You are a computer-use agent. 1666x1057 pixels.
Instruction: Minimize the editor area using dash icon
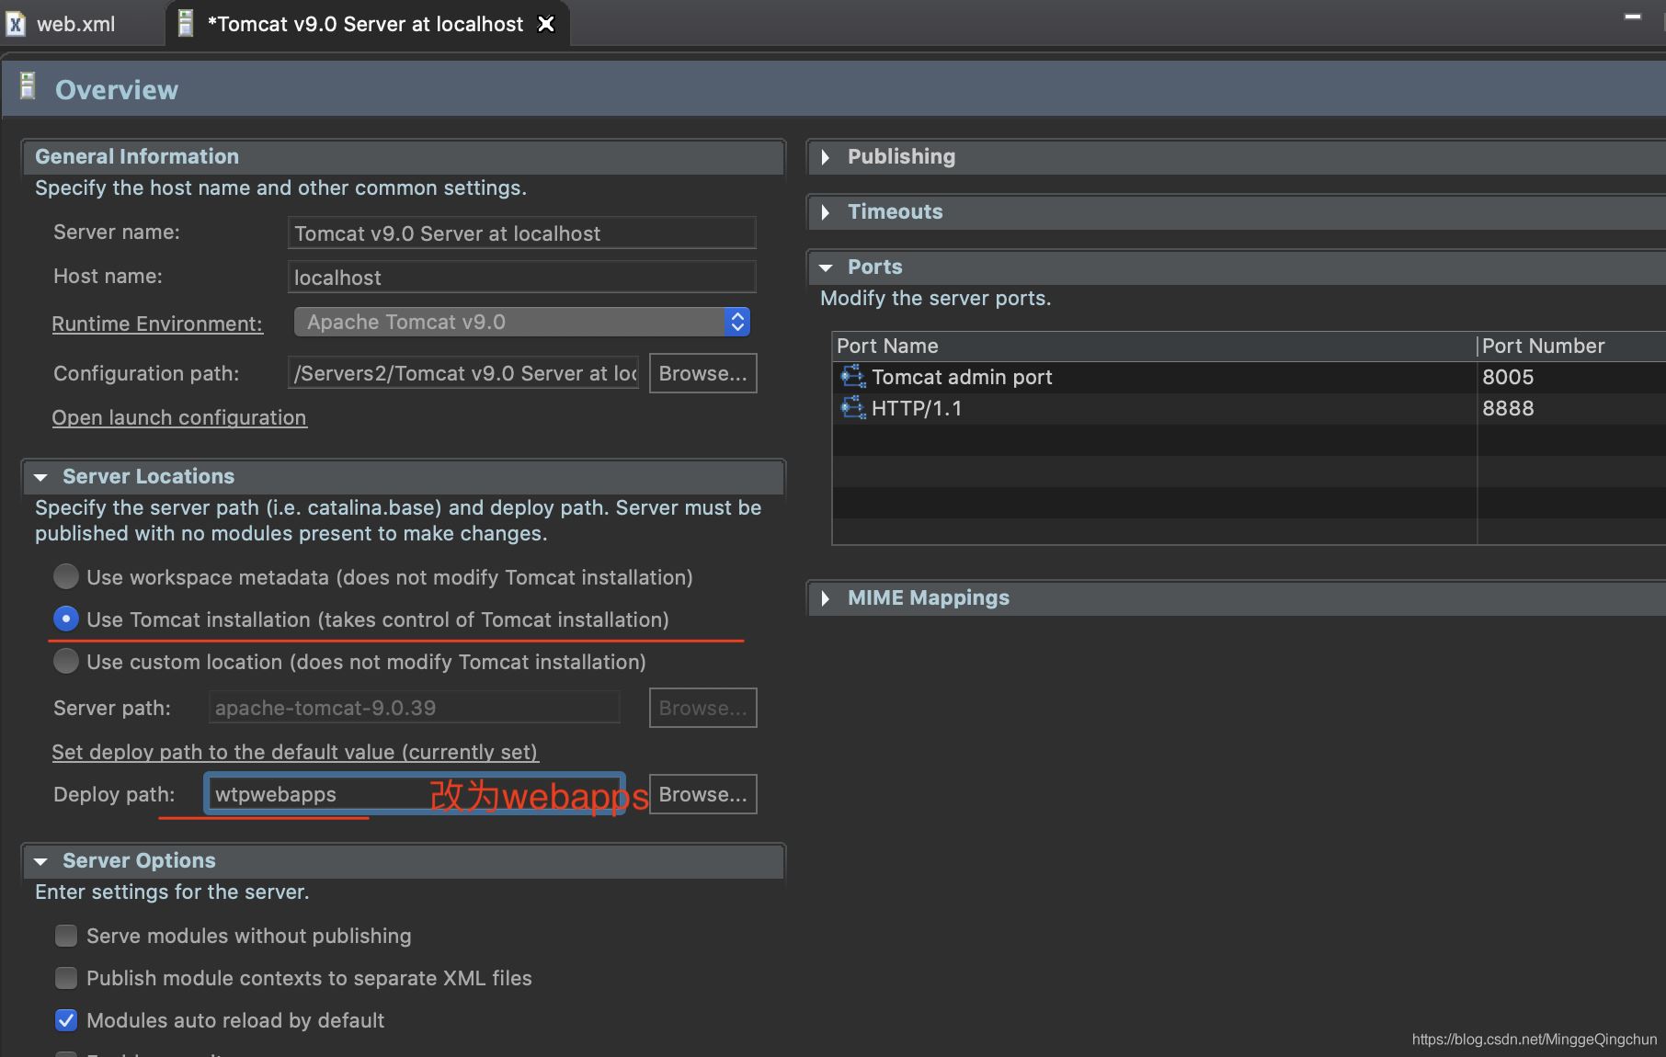[x=1633, y=17]
